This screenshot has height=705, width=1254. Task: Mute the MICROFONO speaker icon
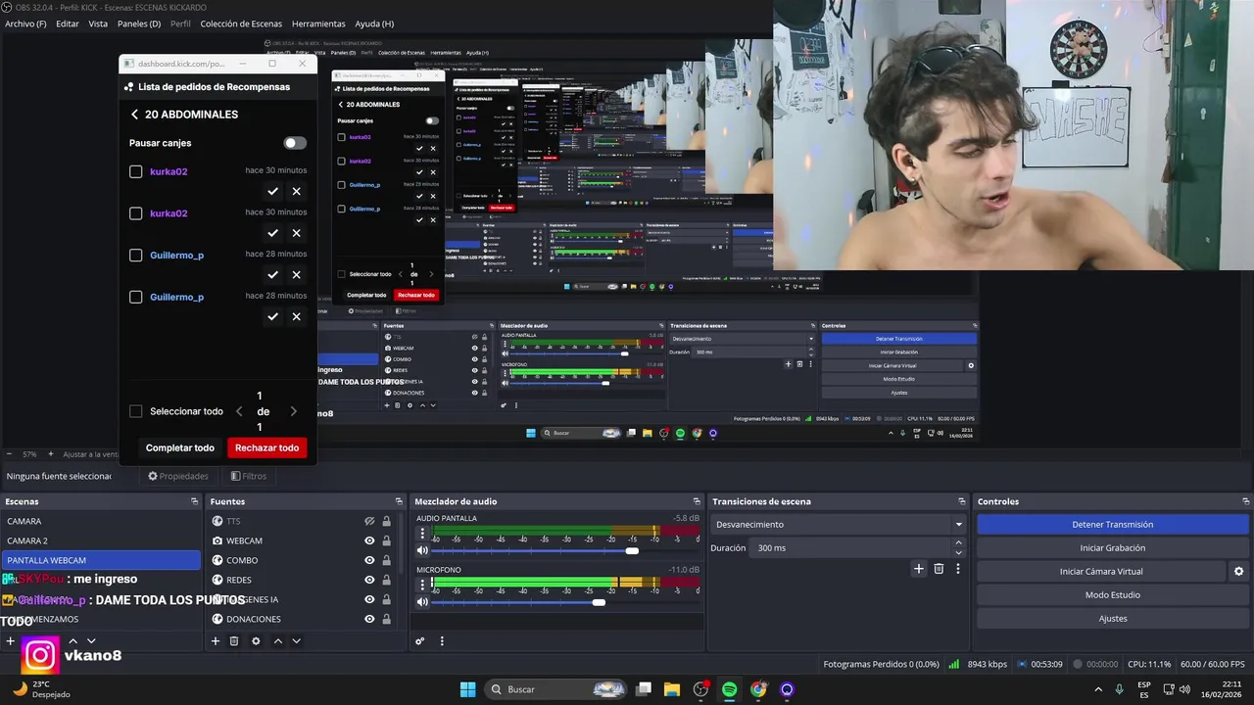coord(422,601)
